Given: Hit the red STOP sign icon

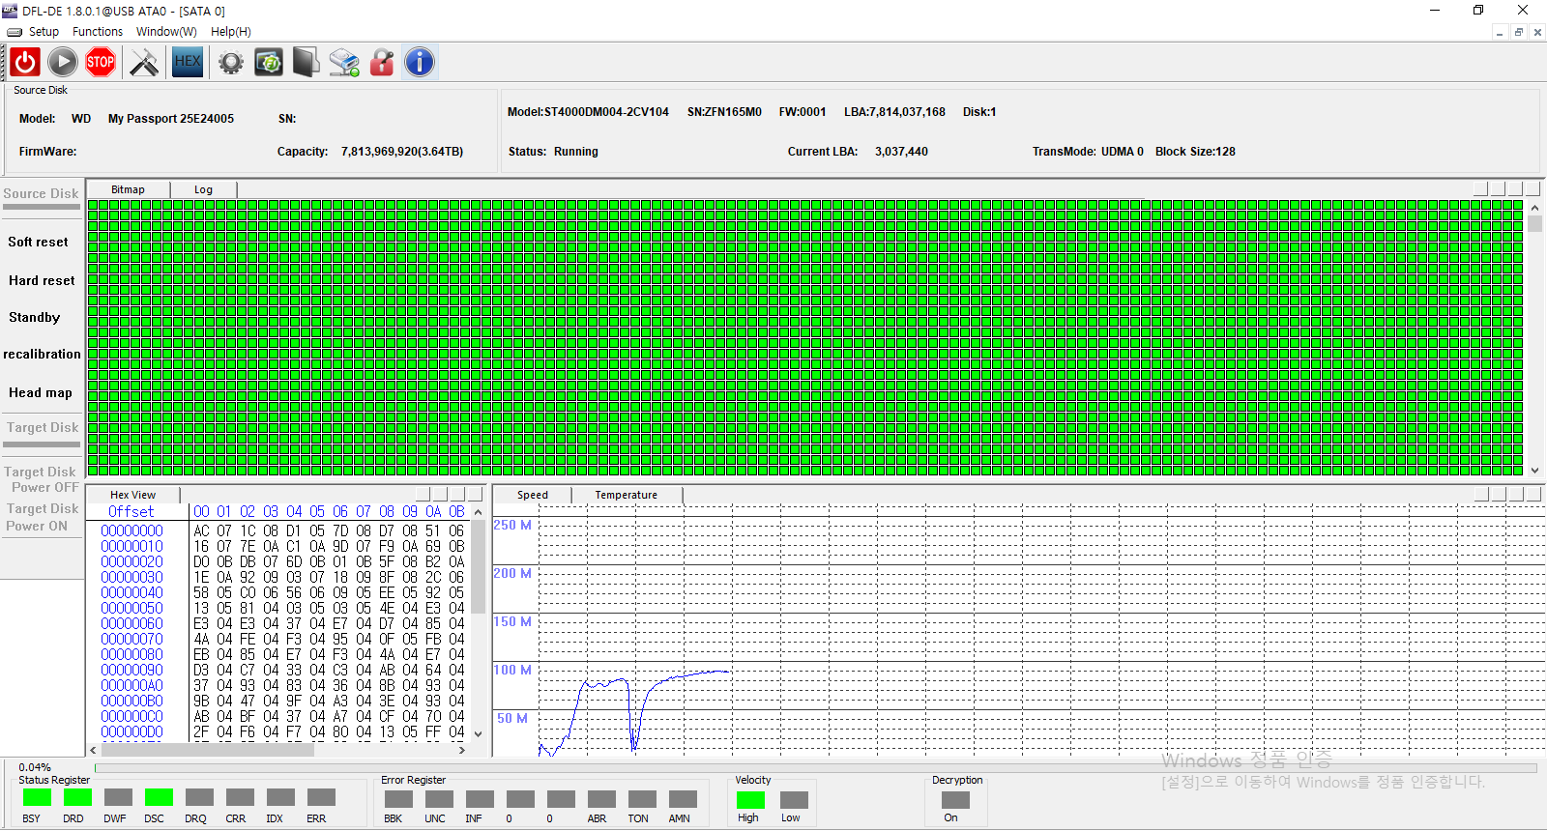Looking at the screenshot, I should tap(101, 63).
